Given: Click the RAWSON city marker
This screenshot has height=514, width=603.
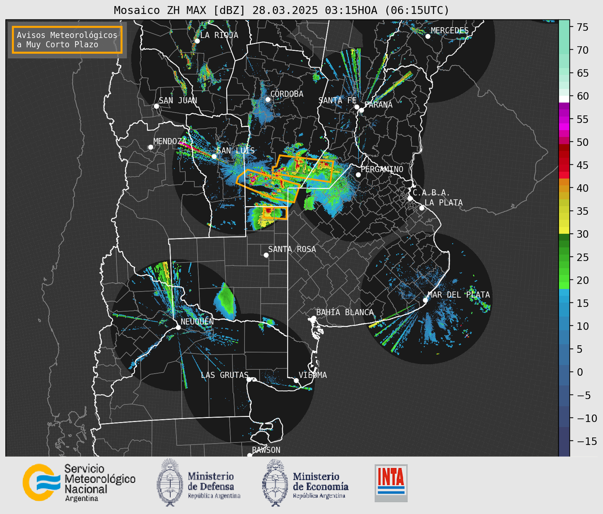Looking at the screenshot, I should point(249,455).
